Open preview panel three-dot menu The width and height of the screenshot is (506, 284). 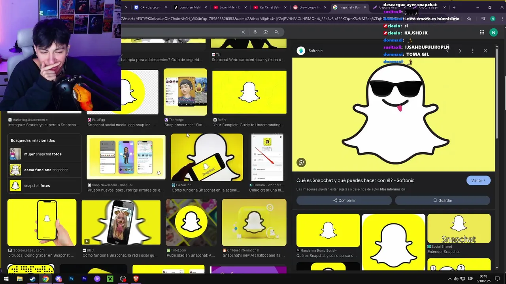[x=473, y=51]
